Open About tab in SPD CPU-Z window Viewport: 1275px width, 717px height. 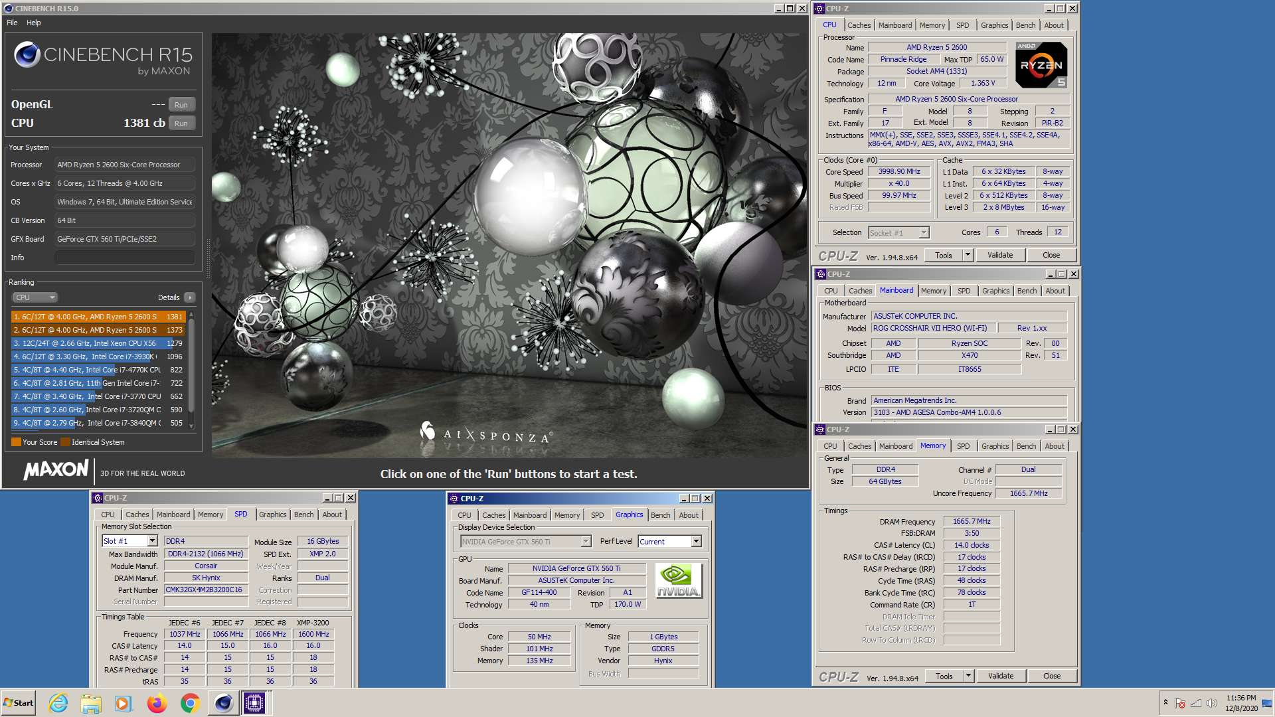point(332,515)
